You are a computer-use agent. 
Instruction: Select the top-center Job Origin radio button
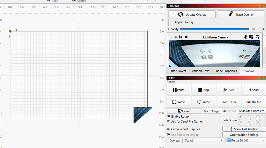click(x=249, y=117)
